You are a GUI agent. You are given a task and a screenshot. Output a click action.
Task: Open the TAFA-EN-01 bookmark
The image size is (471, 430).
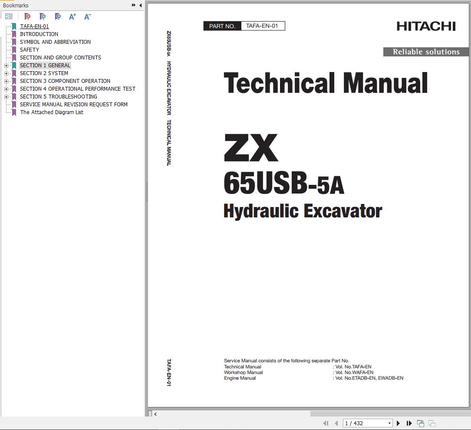[x=34, y=26]
